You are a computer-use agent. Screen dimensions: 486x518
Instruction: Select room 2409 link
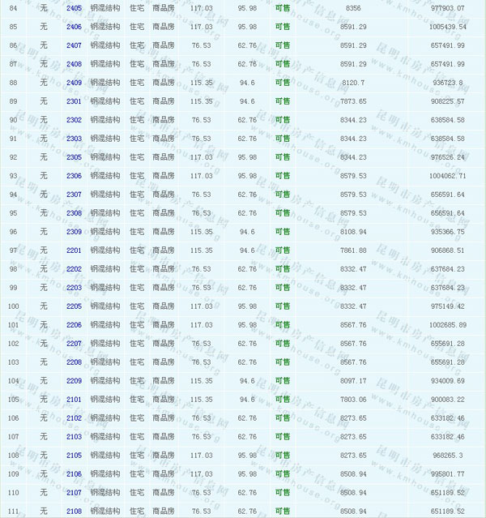tap(74, 83)
